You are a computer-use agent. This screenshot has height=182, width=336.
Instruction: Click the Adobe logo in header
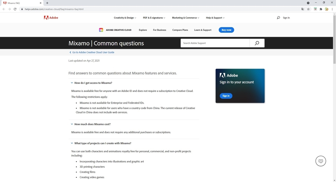[x=51, y=18]
